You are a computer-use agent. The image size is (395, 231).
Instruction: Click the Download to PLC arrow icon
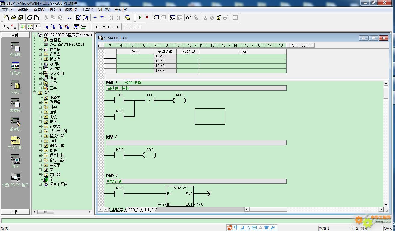point(102,17)
